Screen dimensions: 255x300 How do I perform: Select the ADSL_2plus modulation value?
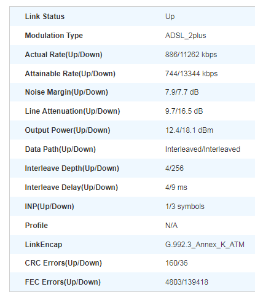point(186,36)
